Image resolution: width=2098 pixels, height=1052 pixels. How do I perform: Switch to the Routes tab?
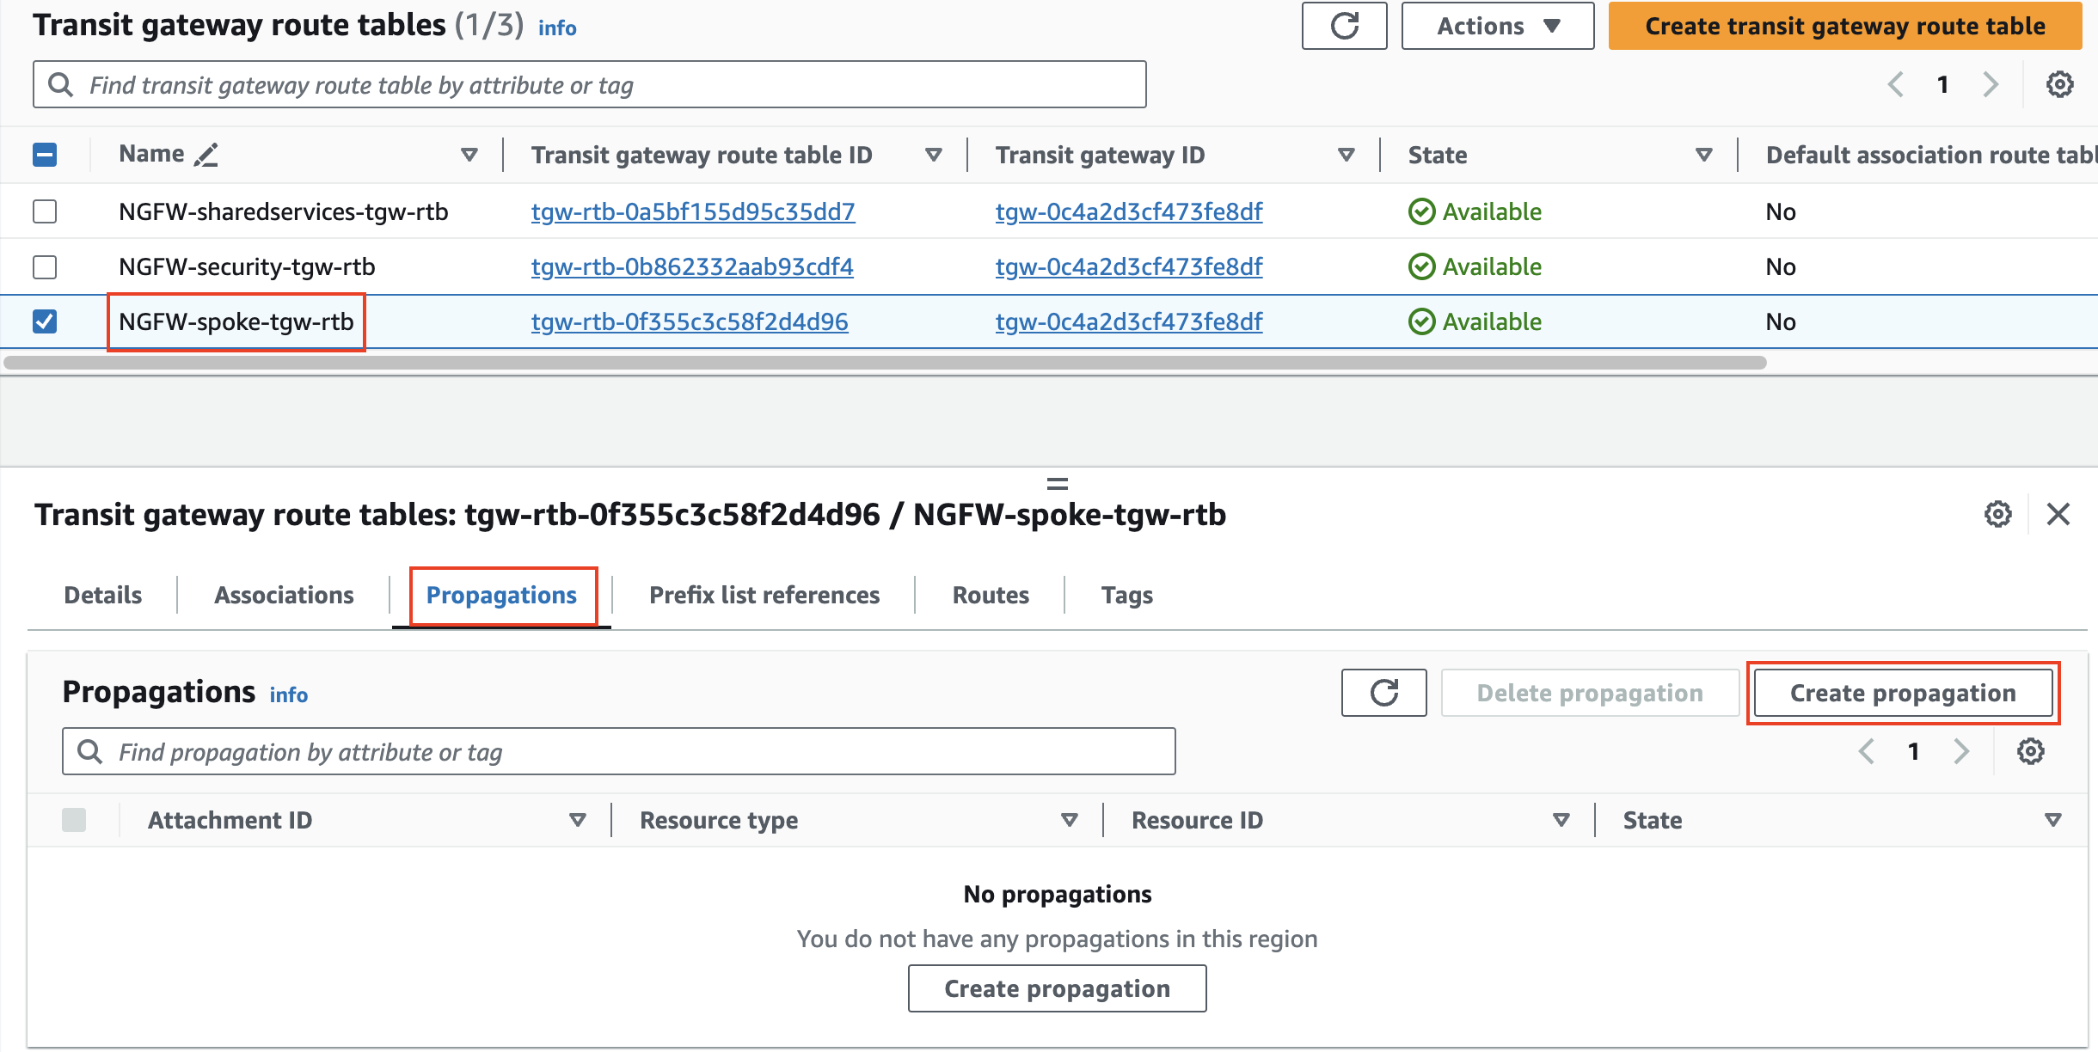click(991, 595)
